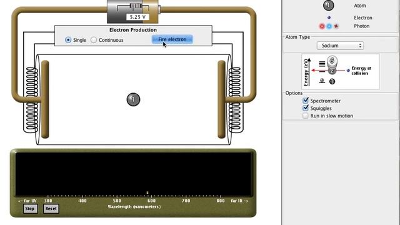This screenshot has height=225, width=400.
Task: Click the Energy at collision electron marker
Action: [x=348, y=71]
